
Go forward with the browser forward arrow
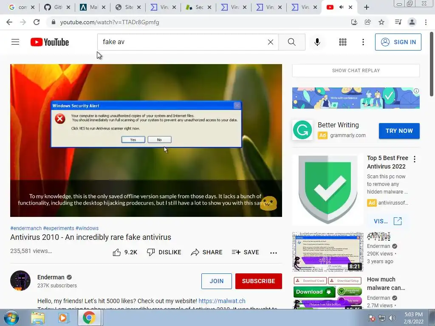point(23,22)
